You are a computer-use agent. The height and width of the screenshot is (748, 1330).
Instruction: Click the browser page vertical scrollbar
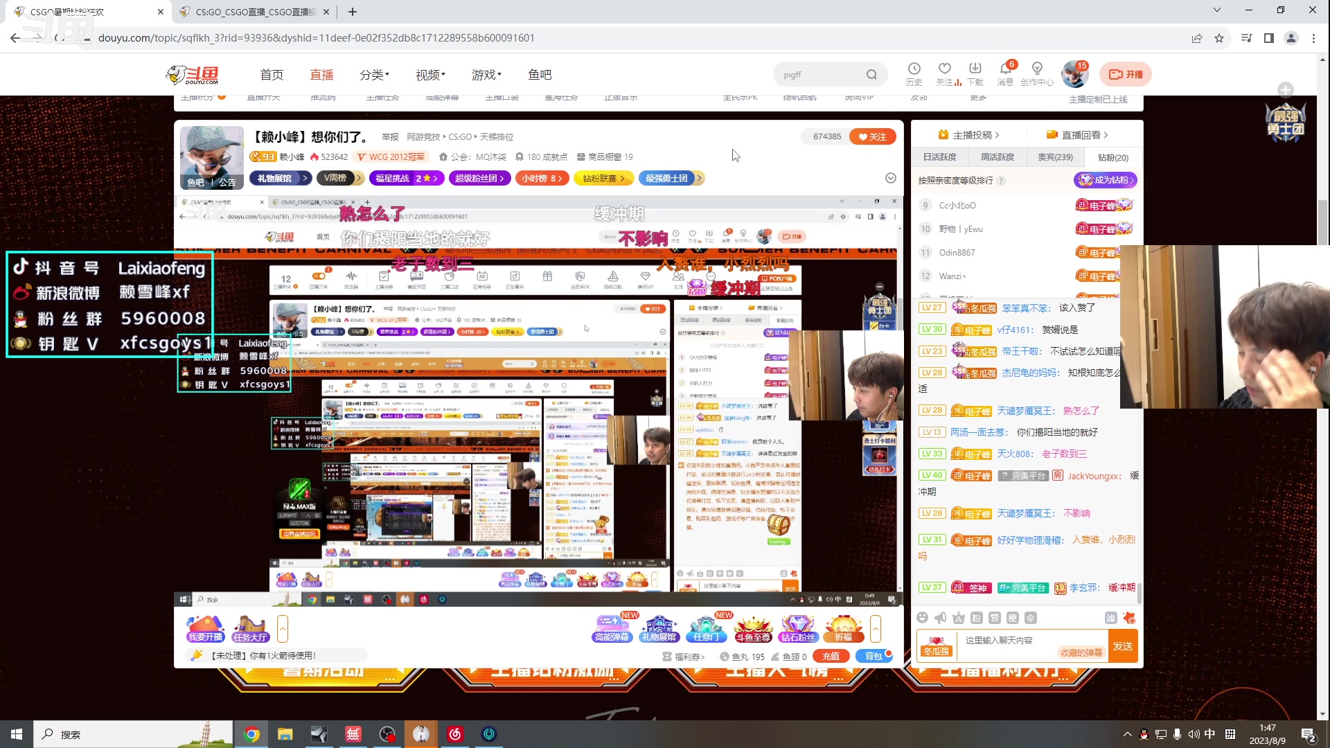1323,222
